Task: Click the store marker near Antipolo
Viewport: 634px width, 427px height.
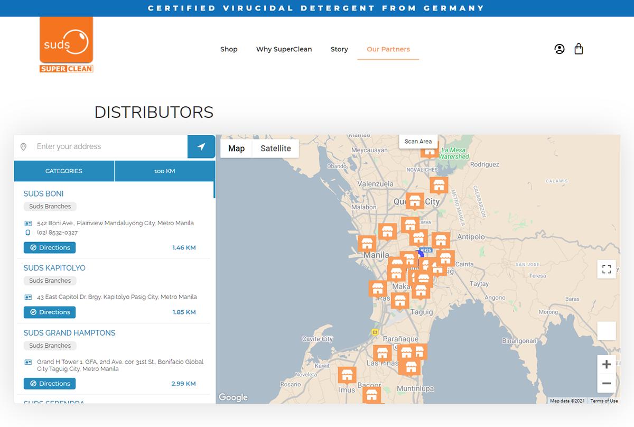Action: click(441, 240)
